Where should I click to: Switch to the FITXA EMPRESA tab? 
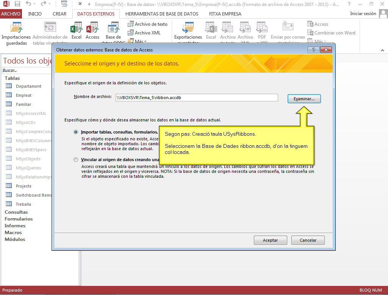tap(225, 14)
